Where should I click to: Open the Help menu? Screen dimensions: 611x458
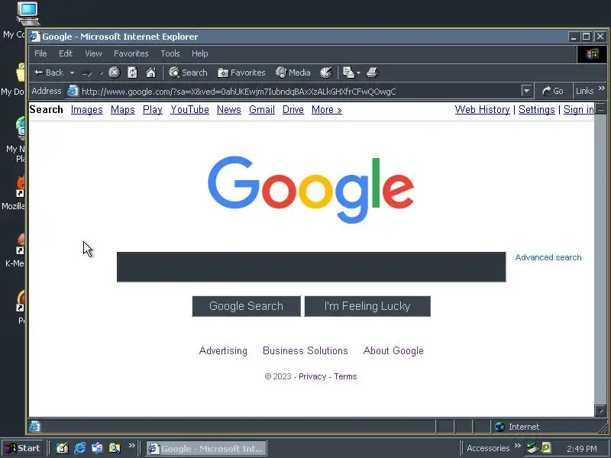point(199,53)
